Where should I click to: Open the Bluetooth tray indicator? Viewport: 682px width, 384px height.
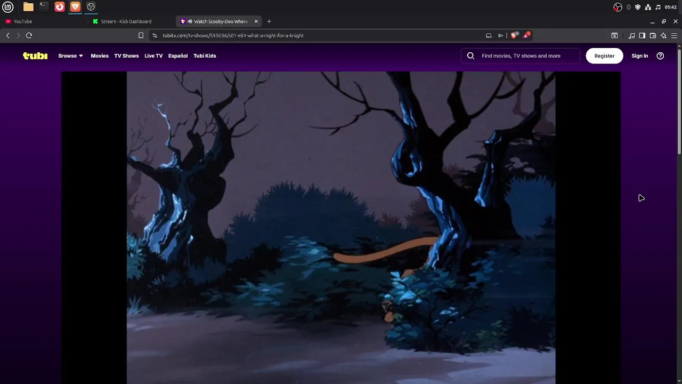point(629,7)
